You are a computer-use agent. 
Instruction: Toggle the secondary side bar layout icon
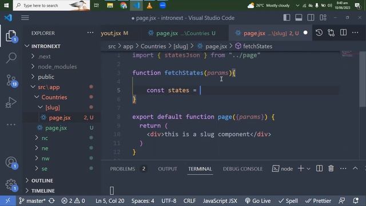311,18
